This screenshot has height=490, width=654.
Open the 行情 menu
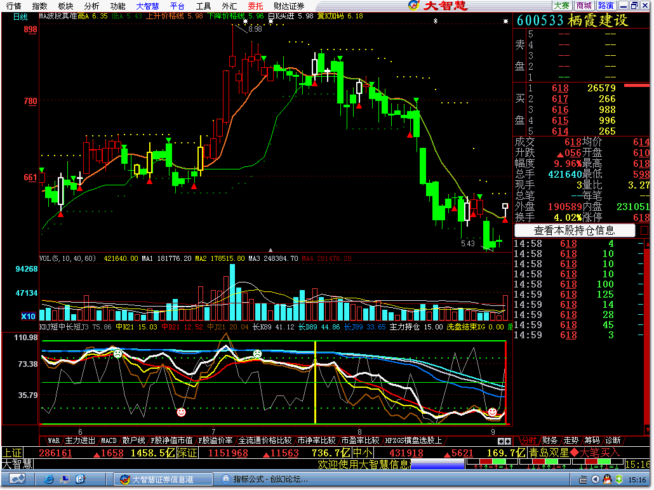click(13, 6)
